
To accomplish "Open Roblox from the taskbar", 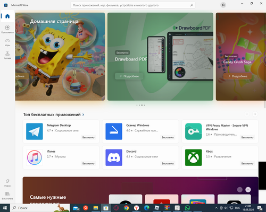I will coord(157,208).
